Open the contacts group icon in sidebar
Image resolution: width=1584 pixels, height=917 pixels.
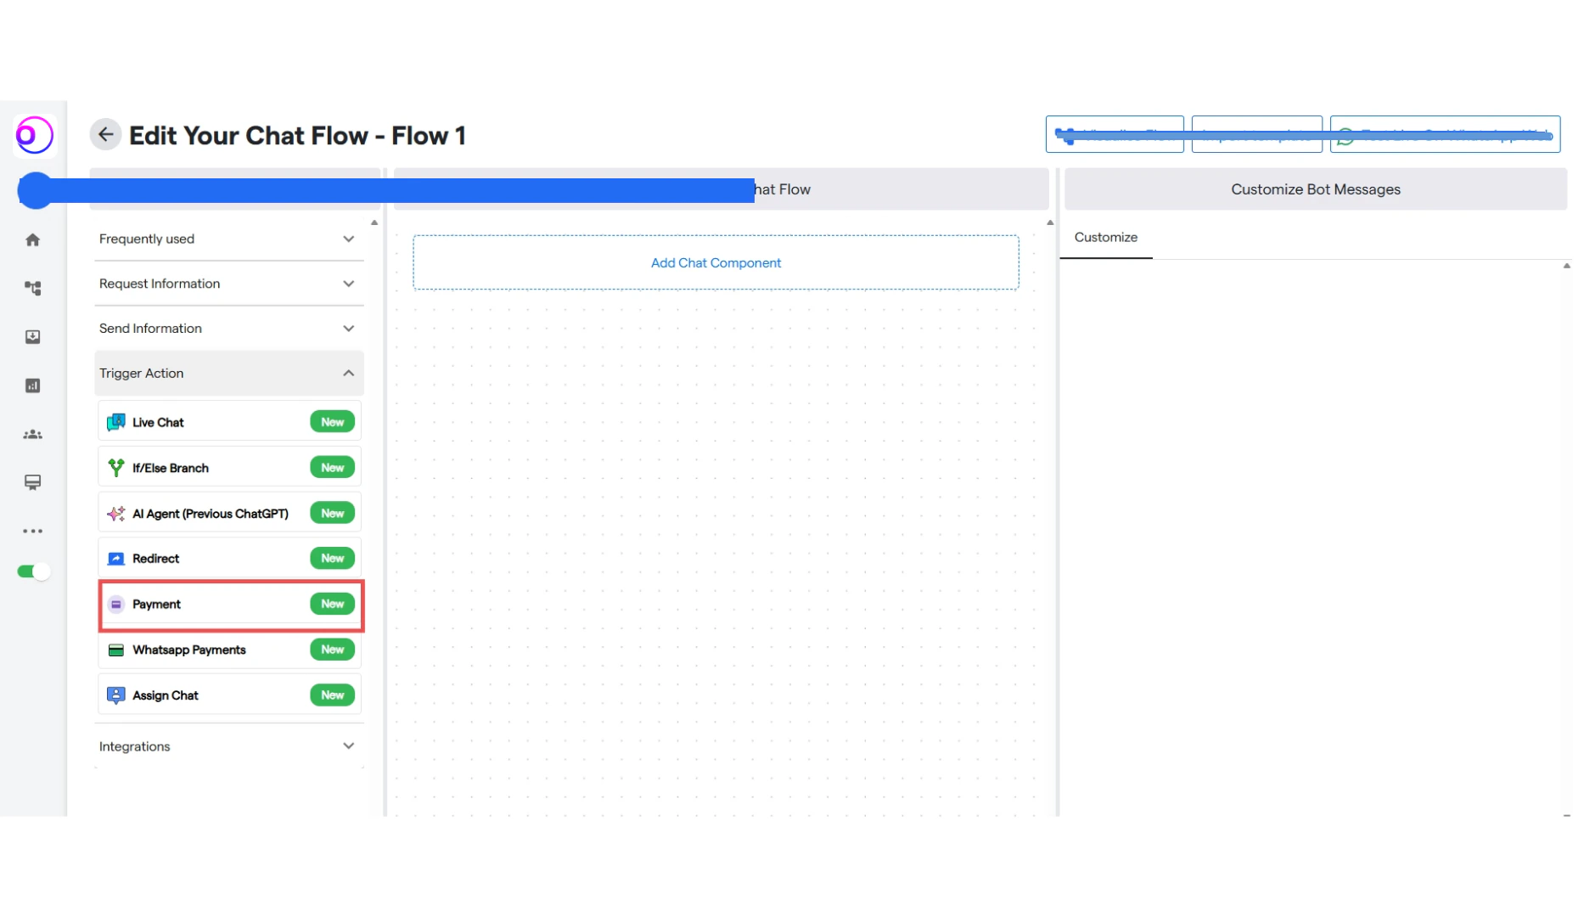click(32, 435)
